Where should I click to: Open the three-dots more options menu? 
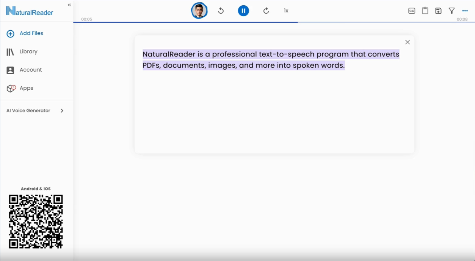tap(465, 11)
